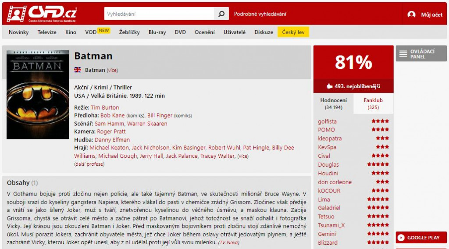
Task: Click 493. nejoblíbenější ranking bar
Action: coord(353,86)
